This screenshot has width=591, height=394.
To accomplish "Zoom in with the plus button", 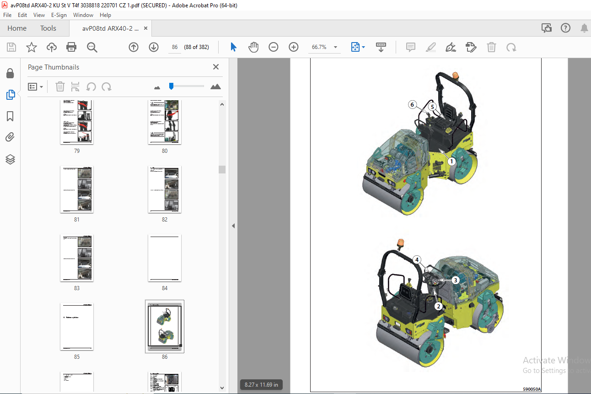I will [x=294, y=47].
